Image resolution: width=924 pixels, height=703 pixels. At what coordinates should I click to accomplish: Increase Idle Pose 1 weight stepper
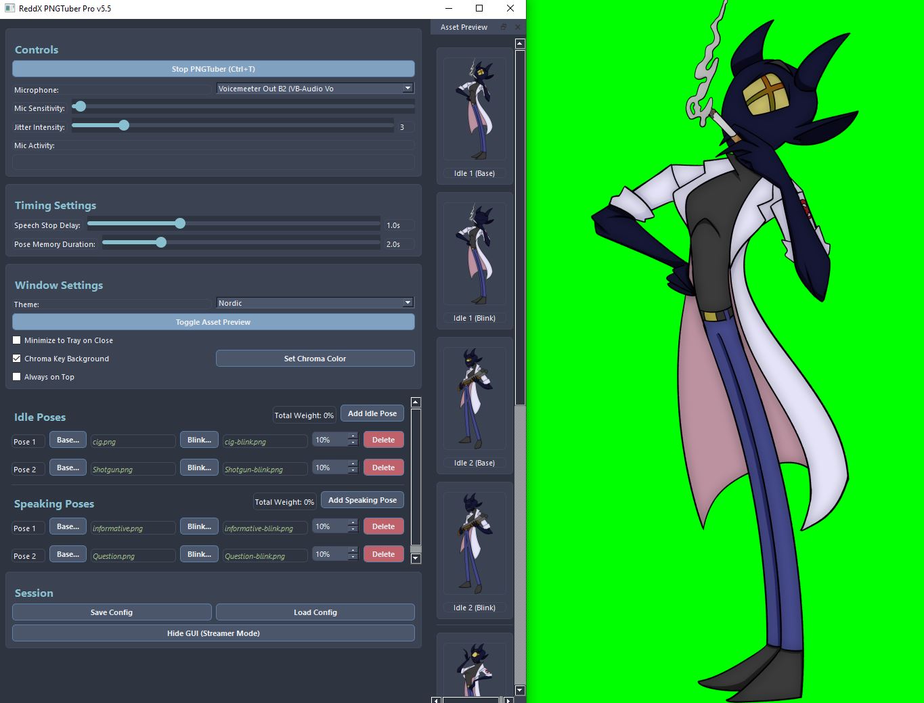pyautogui.click(x=353, y=437)
